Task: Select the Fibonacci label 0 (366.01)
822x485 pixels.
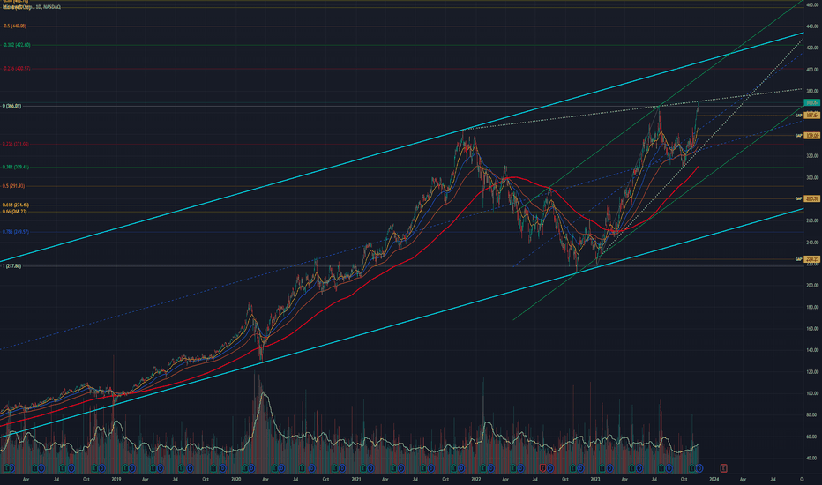Action: click(x=11, y=106)
